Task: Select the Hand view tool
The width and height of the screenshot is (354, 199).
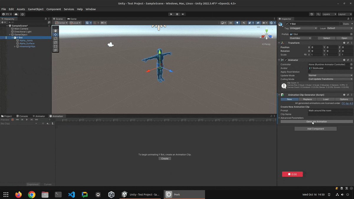Action: (55, 31)
